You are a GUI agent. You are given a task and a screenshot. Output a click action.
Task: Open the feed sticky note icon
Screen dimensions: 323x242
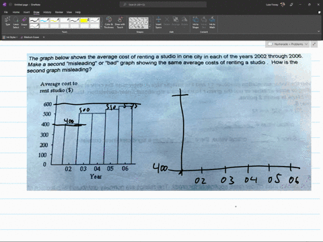pos(319,12)
